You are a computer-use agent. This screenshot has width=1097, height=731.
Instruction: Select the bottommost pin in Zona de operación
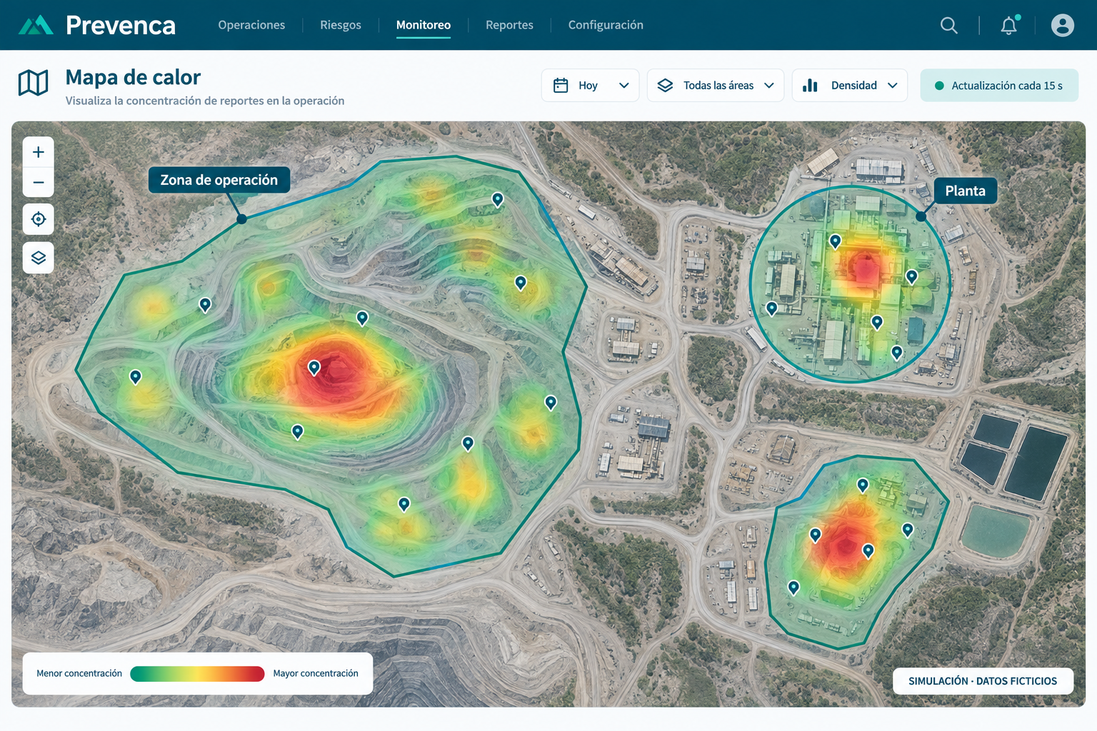click(x=404, y=505)
